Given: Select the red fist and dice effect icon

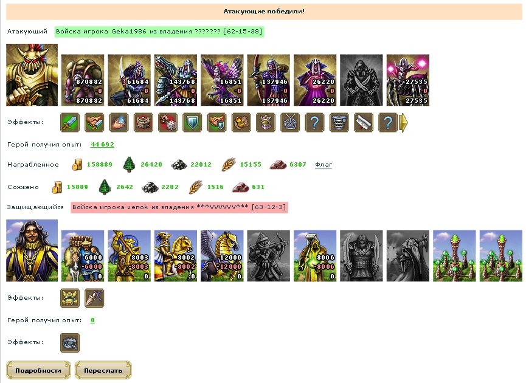Looking at the screenshot, I should pyautogui.click(x=168, y=122).
